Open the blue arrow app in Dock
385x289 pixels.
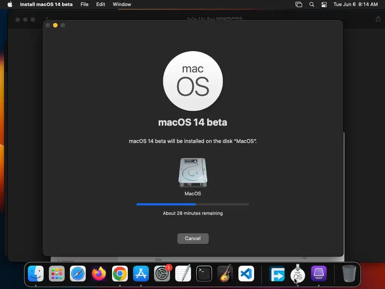point(277,274)
